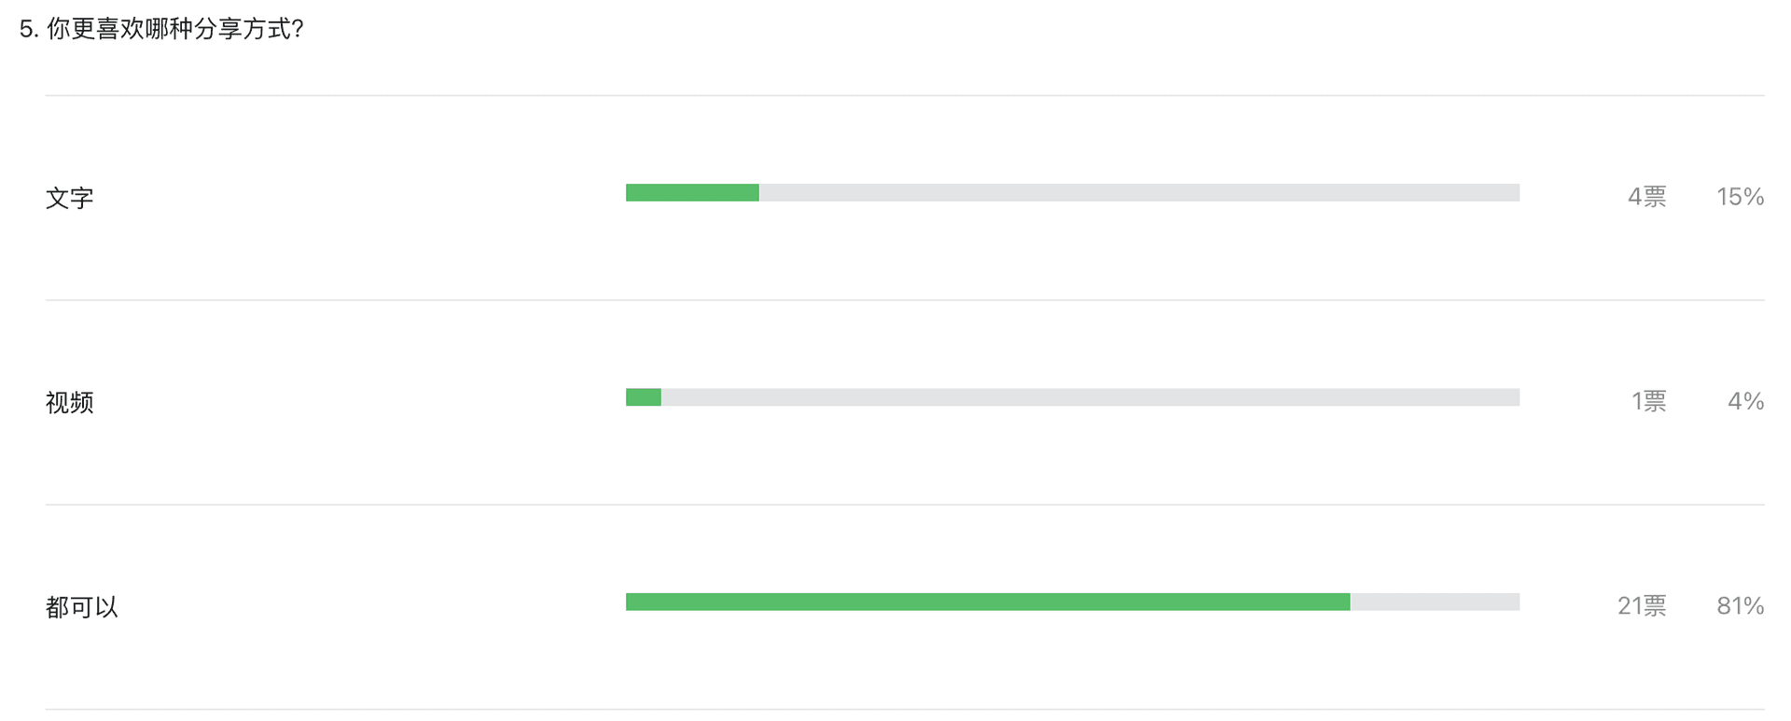Click the green portion of 视频 bar
This screenshot has height=721, width=1791.
click(644, 397)
